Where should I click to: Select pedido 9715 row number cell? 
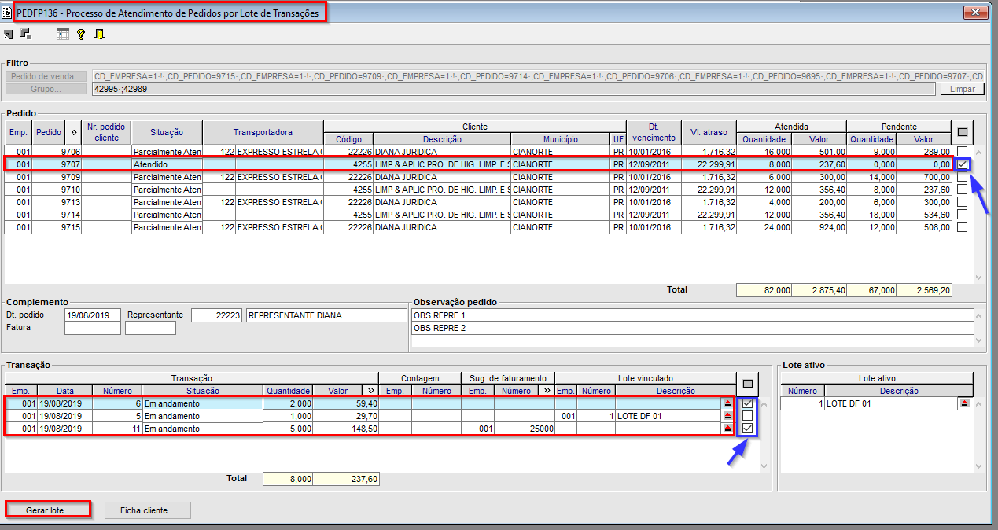[49, 227]
